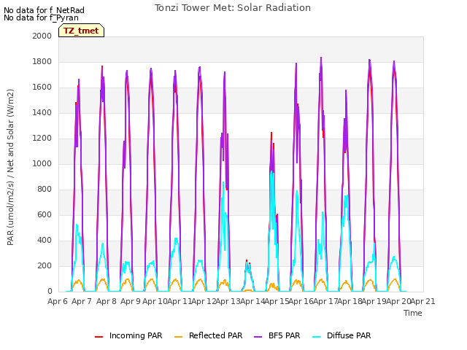Select the Incoming PAR legend label

(136, 335)
